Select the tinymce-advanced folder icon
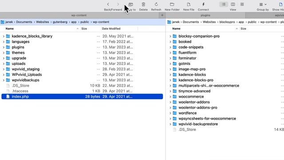The width and height of the screenshot is (284, 160). click(x=174, y=91)
